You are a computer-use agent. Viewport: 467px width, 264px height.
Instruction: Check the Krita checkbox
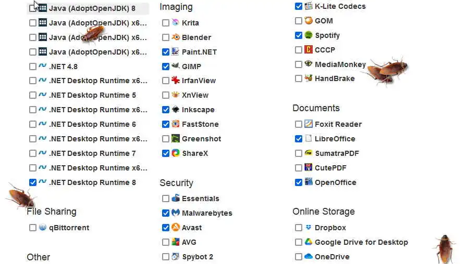click(166, 23)
